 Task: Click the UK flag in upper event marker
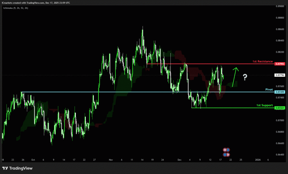(225, 150)
